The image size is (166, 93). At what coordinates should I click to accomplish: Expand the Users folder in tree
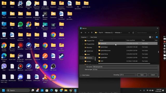tap(83, 55)
